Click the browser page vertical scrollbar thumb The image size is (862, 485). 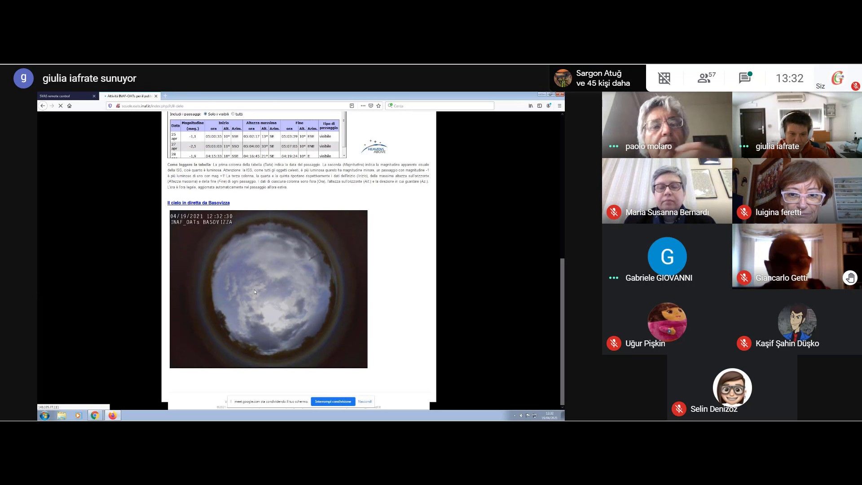[x=562, y=331]
